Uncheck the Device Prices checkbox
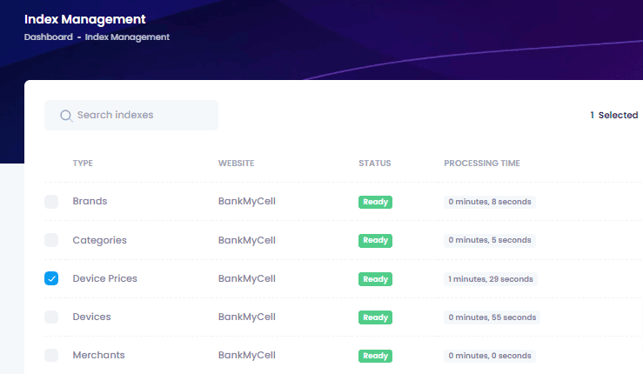 point(51,278)
